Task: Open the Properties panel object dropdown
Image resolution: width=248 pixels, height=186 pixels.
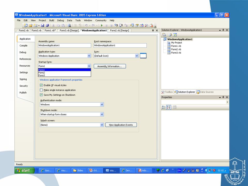Action: [227, 102]
